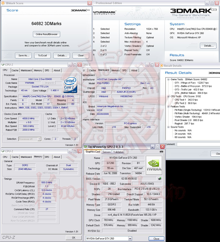220x242 pixels.
Task: Click the Close button in GPU-Z
Action: (x=156, y=239)
